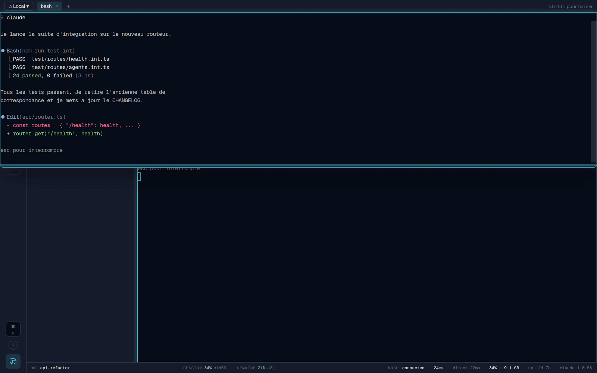This screenshot has width=597, height=373.
Task: Focus the background terminal cursor
Action: (139, 176)
